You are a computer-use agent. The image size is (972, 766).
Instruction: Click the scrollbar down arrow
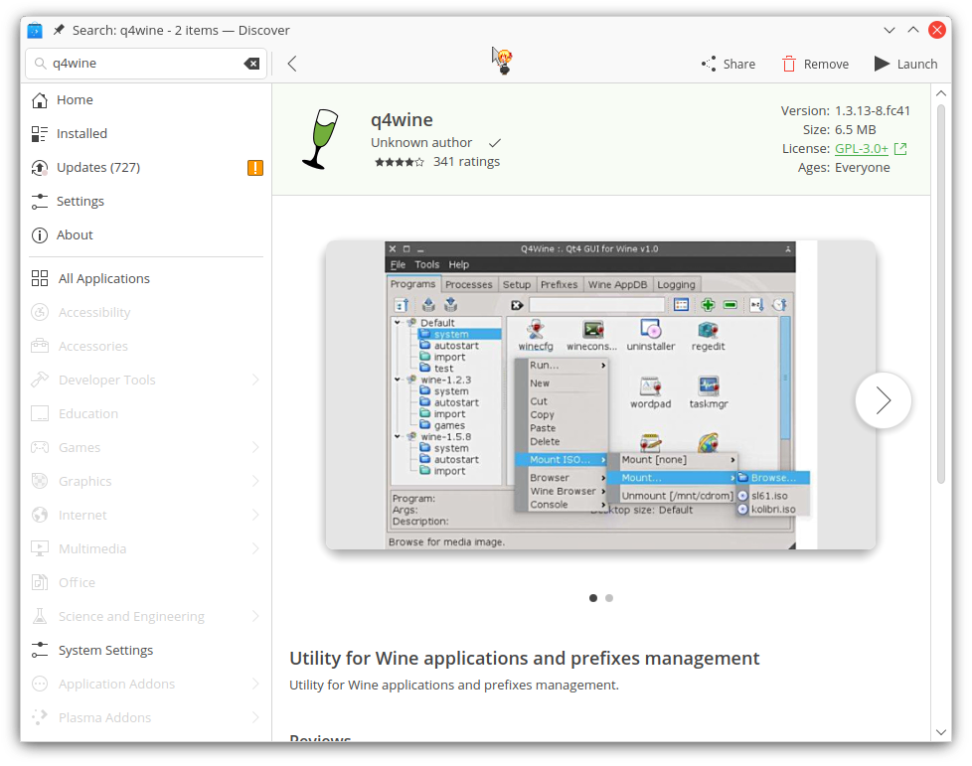coord(941,732)
